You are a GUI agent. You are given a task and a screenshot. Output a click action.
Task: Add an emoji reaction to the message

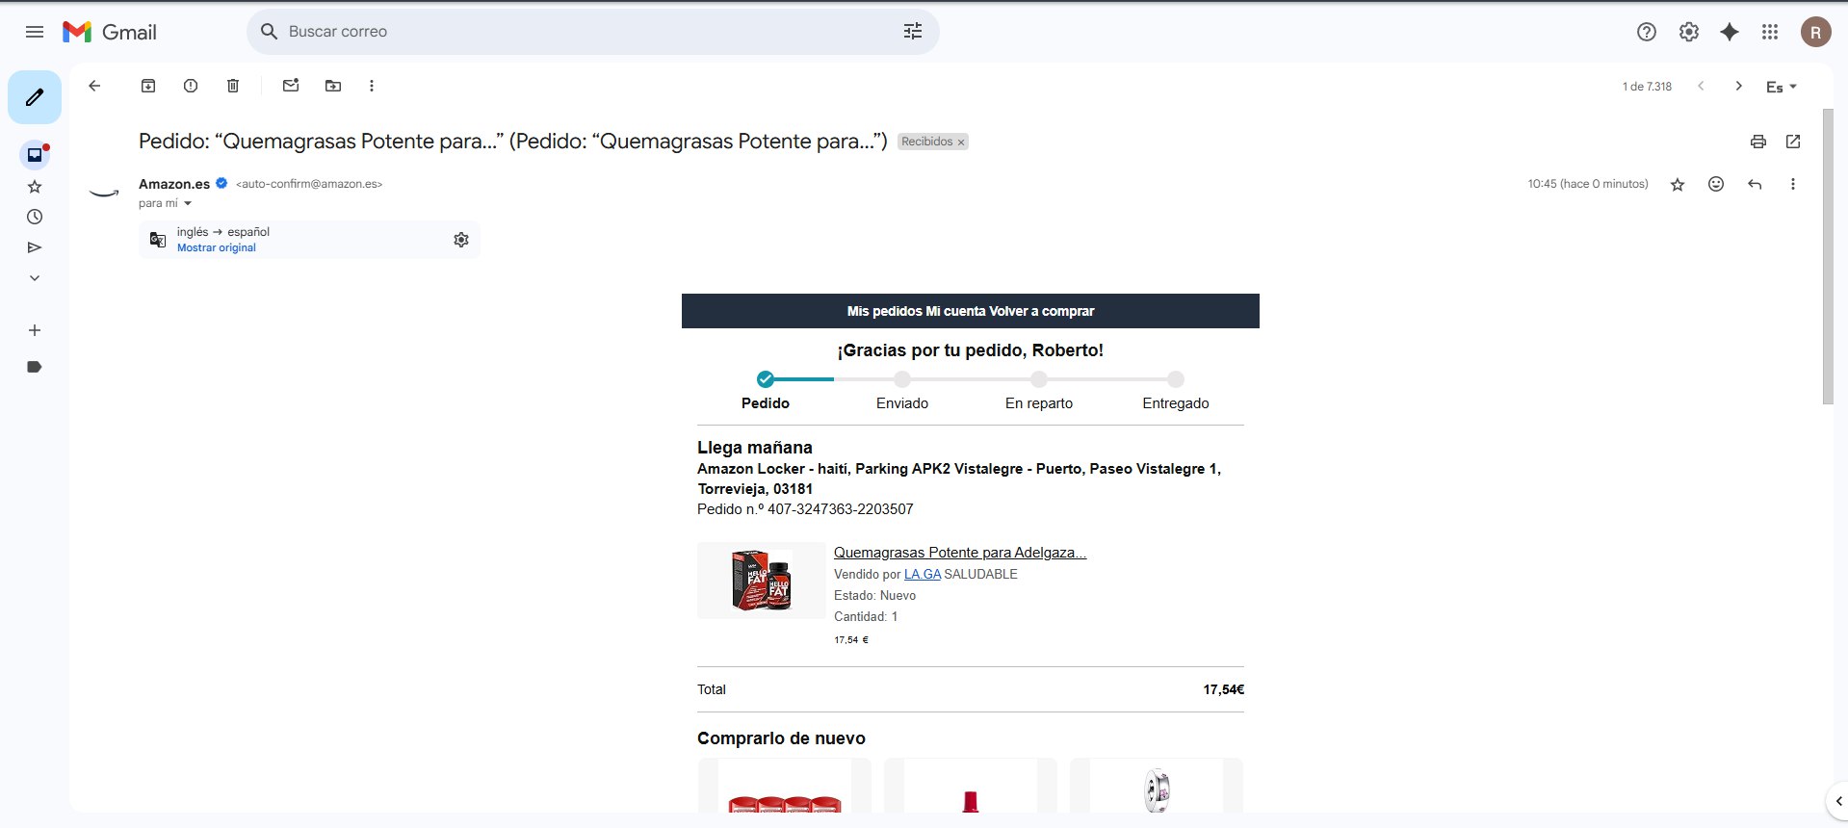[x=1716, y=184]
